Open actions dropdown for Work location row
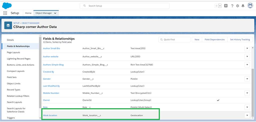This screenshot has height=122, width=256. click(x=247, y=115)
